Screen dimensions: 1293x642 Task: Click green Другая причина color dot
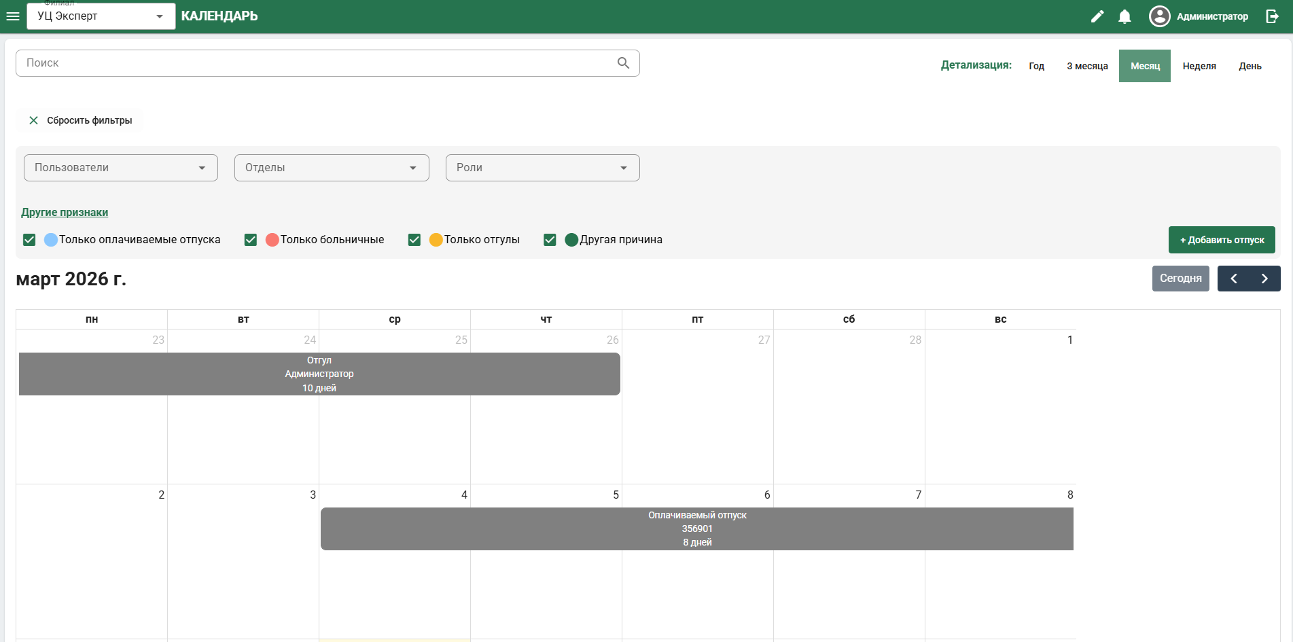pyautogui.click(x=571, y=240)
